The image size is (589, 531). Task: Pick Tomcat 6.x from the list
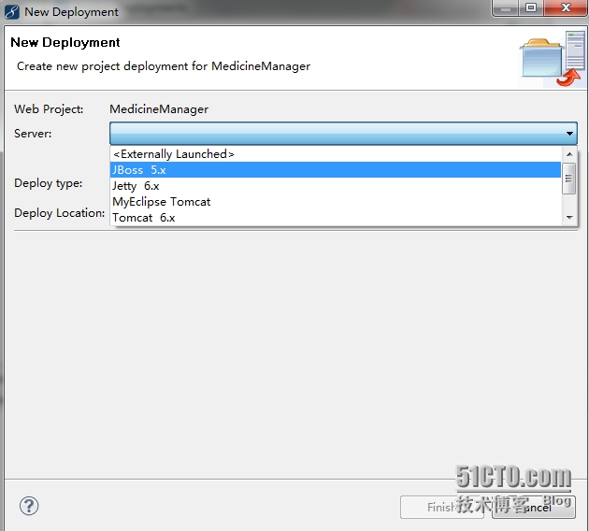coord(336,218)
